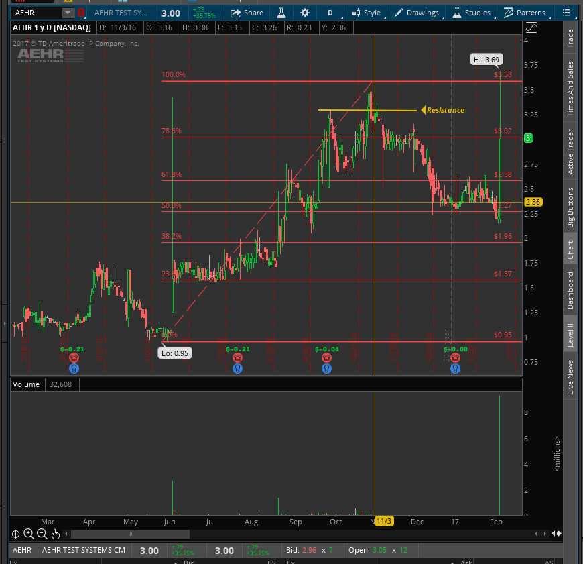The height and width of the screenshot is (564, 583).
Task: Click AEHR TEST SYSTEMS CM description
Action: (84, 550)
